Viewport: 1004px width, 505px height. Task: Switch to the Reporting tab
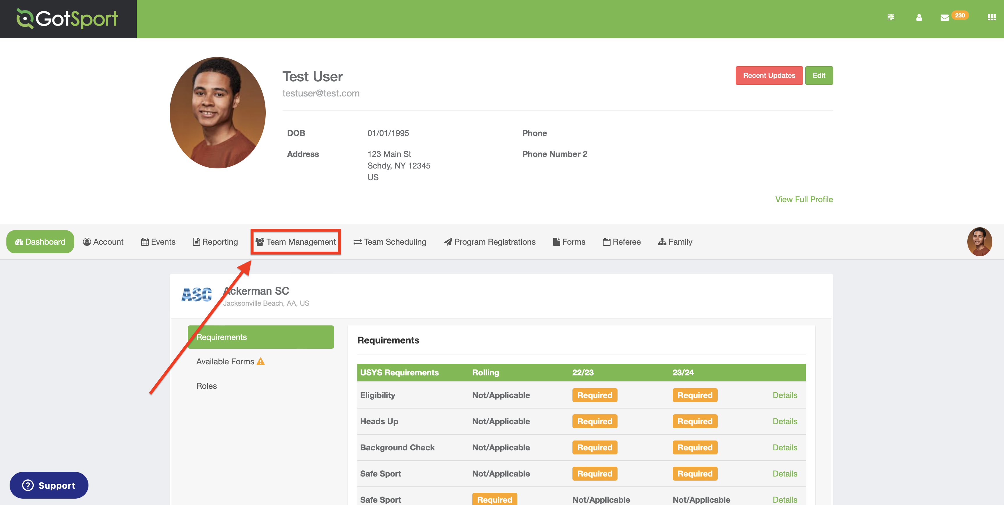click(216, 242)
